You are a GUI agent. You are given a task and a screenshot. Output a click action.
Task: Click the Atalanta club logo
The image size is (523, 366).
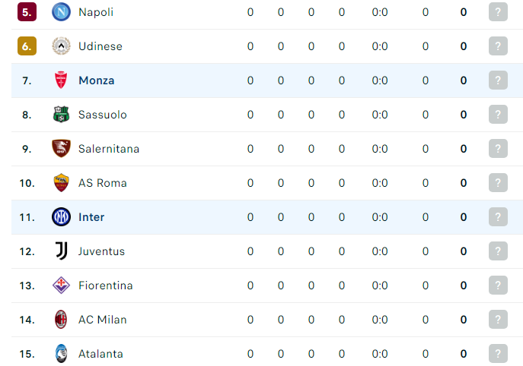tap(61, 353)
